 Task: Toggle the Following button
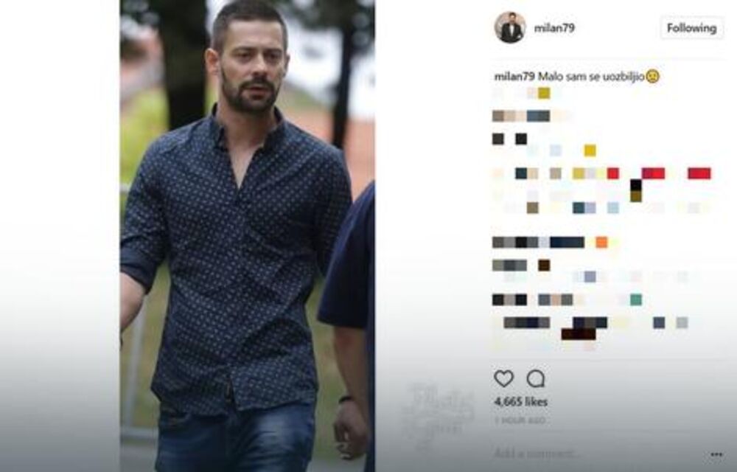pos(692,28)
